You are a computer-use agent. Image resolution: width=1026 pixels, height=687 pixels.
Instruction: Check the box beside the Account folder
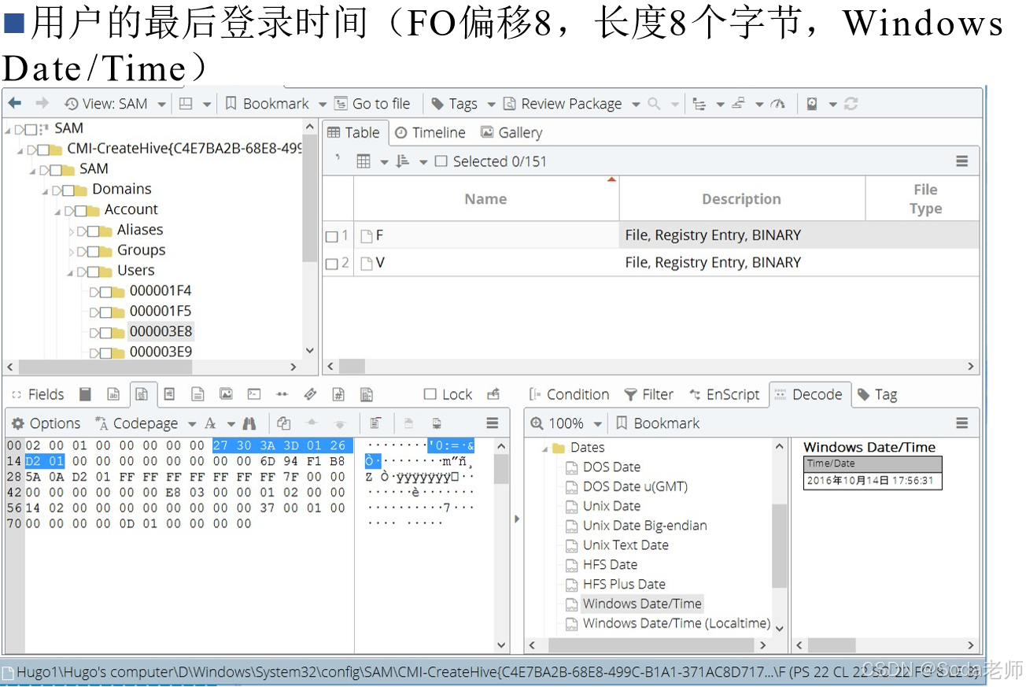[82, 210]
